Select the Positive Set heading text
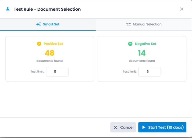The height and width of the screenshot is (138, 192). [53, 44]
